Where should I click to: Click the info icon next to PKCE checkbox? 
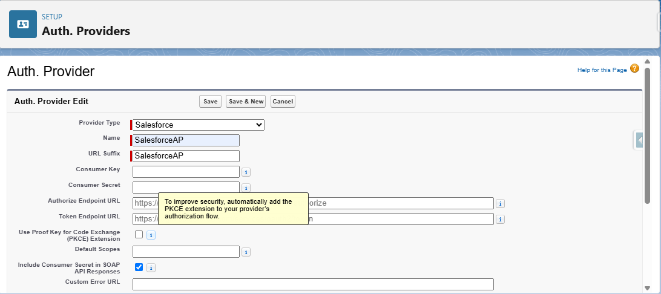[x=151, y=235]
